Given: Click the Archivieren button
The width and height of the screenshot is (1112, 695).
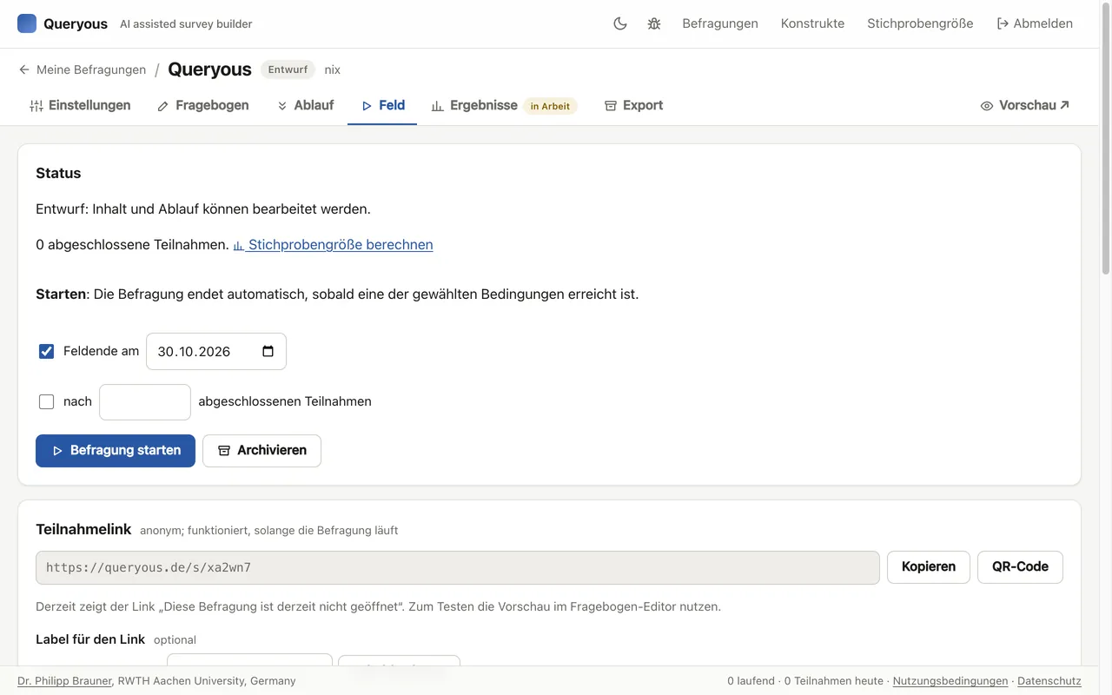Looking at the screenshot, I should (x=261, y=451).
